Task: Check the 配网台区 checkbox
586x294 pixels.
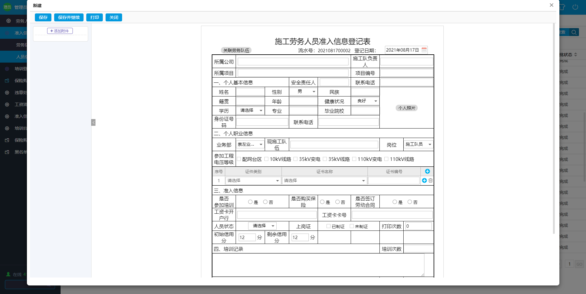Action: pos(239,159)
